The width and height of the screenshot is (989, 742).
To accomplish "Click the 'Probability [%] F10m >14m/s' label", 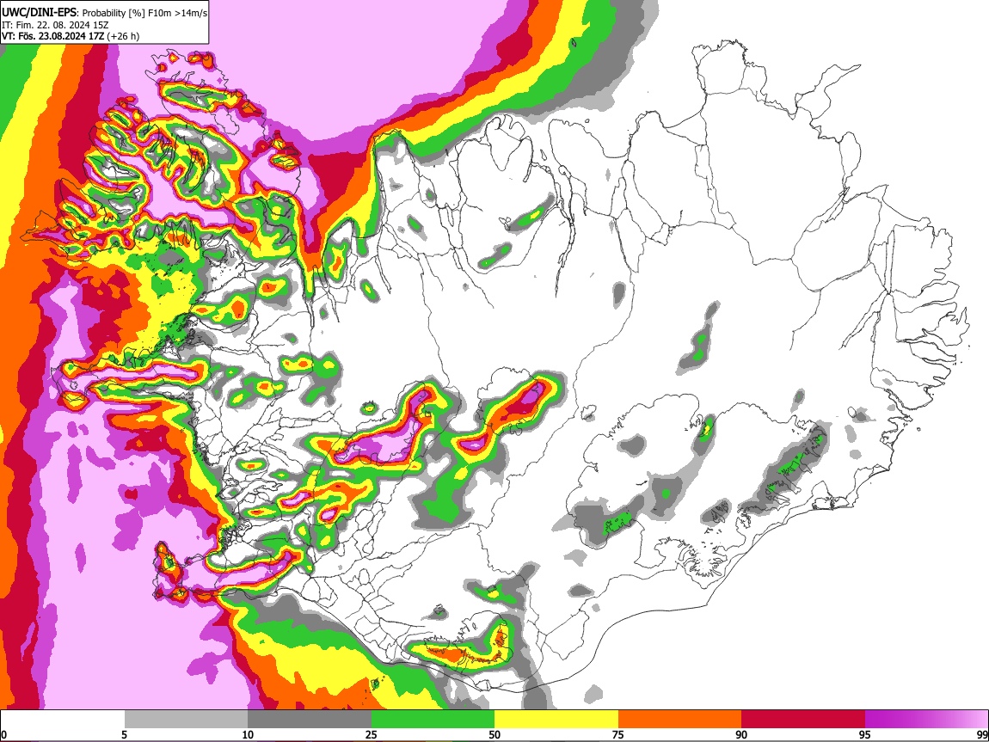I will coord(144,13).
